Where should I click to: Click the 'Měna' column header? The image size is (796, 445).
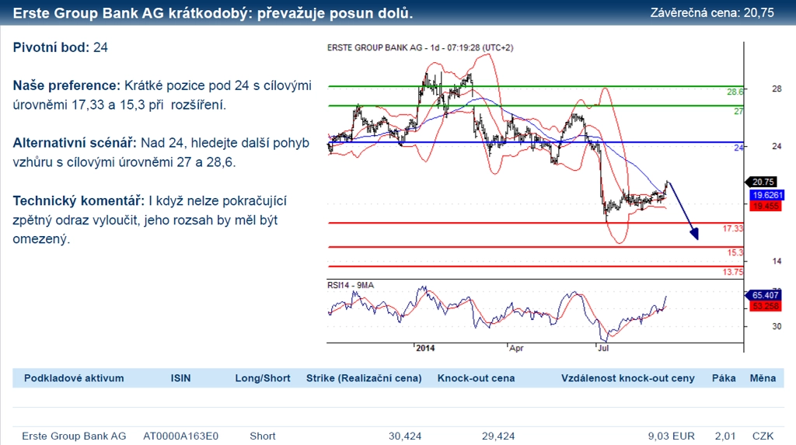[763, 378]
